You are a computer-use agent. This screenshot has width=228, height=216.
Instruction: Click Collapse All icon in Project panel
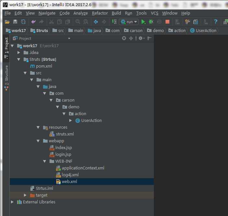coord(131,38)
